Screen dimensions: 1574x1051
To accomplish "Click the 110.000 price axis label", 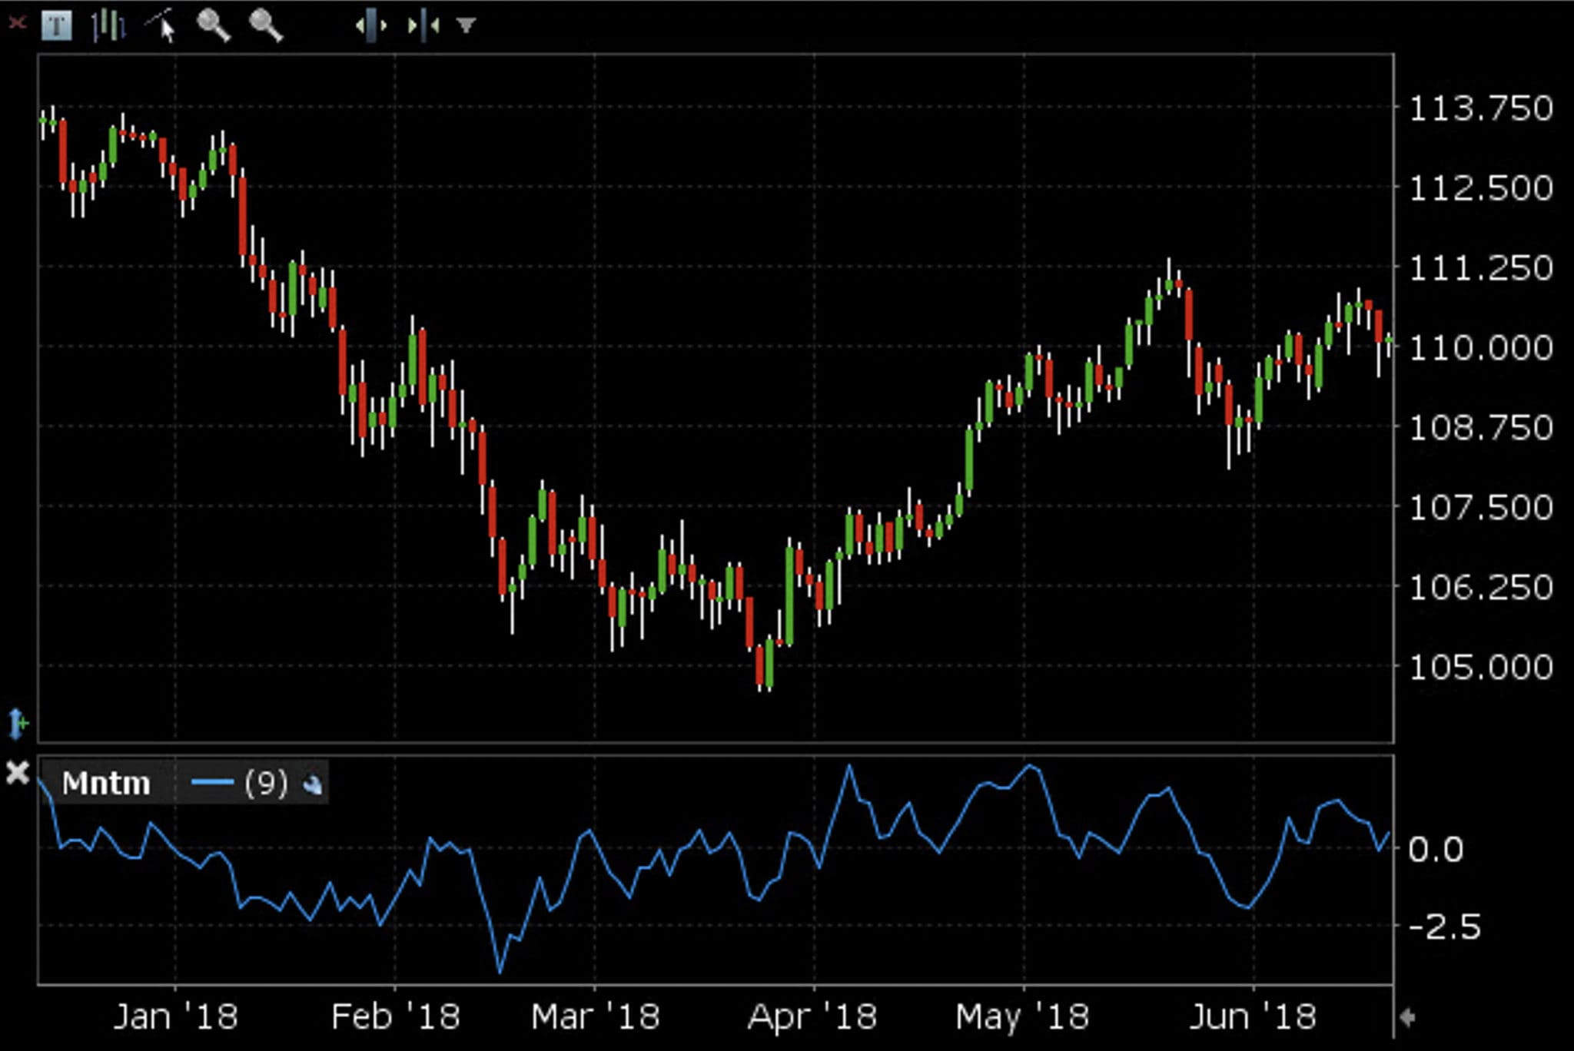I will [x=1480, y=348].
